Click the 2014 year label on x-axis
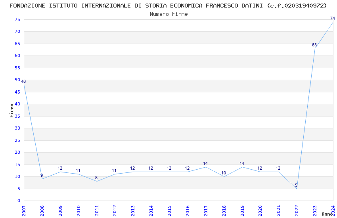This screenshot has height=218, width=337. (x=151, y=211)
